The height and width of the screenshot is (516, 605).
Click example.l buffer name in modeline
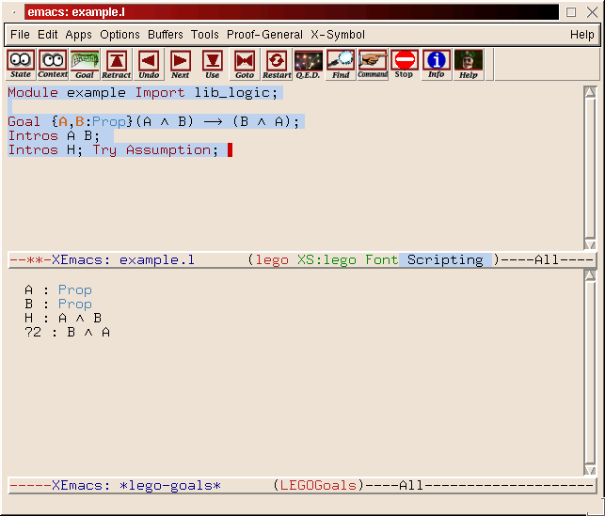pyautogui.click(x=156, y=259)
